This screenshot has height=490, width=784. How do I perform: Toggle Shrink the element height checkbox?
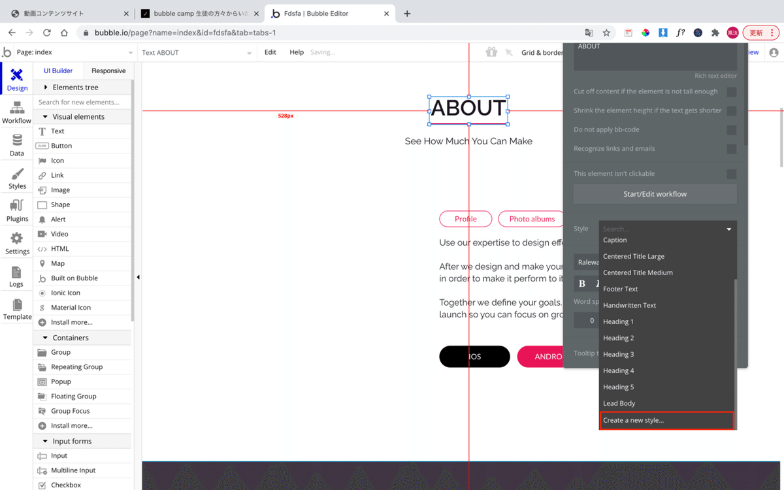732,111
